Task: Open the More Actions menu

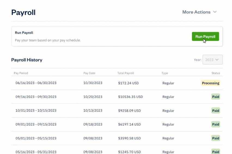Action: pyautogui.click(x=199, y=12)
